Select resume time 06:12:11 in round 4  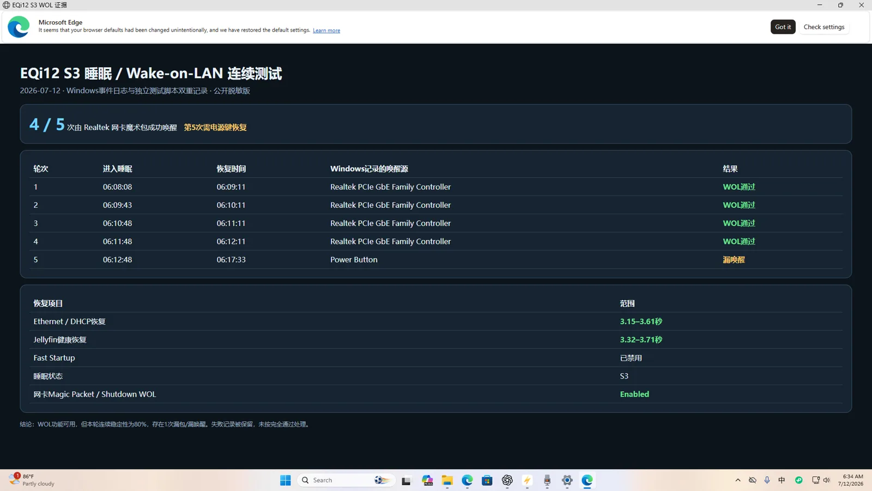click(x=231, y=241)
